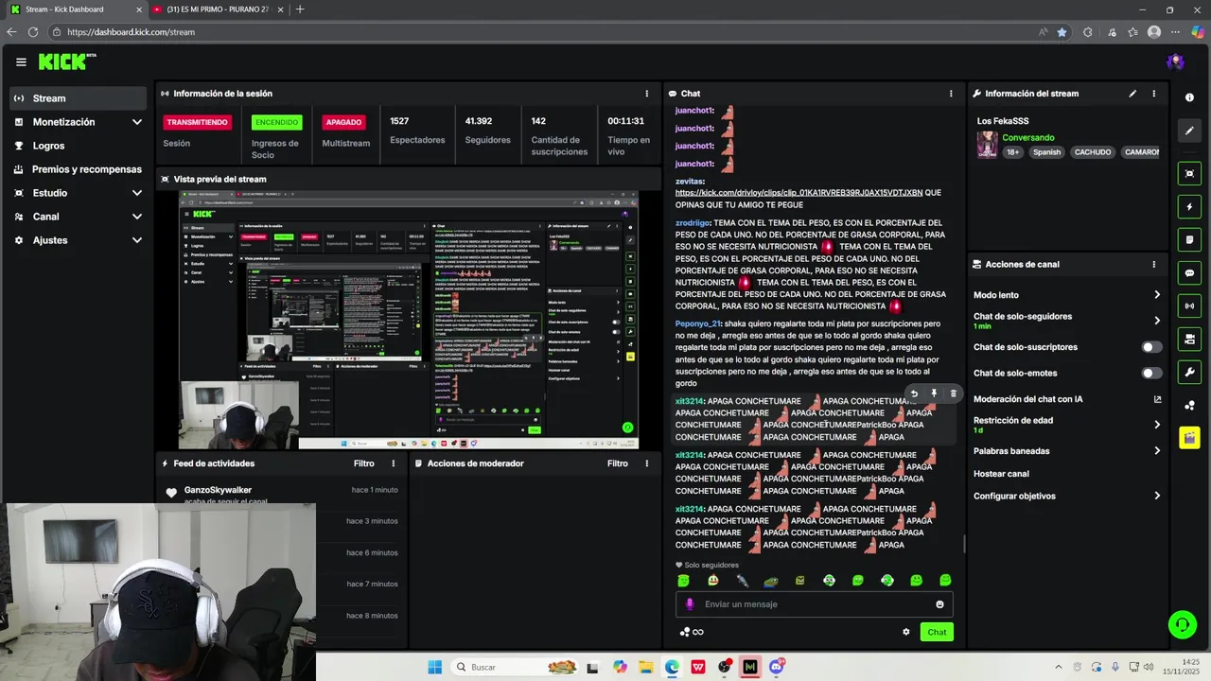Select Stream in the left sidebar
1211x681 pixels.
tap(79, 98)
